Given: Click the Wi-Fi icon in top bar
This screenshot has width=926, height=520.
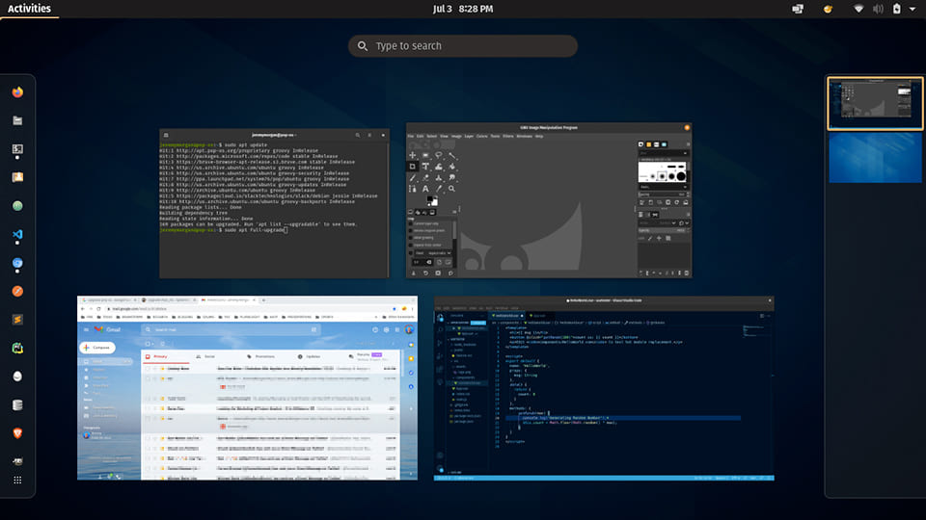Looking at the screenshot, I should (858, 9).
